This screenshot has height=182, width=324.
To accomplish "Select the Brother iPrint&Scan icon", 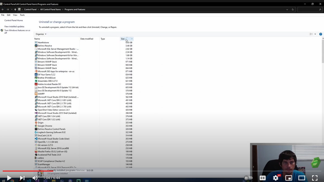I will pyautogui.click(x=36, y=78).
